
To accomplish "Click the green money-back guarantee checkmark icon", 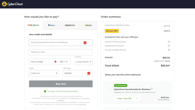I will pyautogui.click(x=45, y=91).
